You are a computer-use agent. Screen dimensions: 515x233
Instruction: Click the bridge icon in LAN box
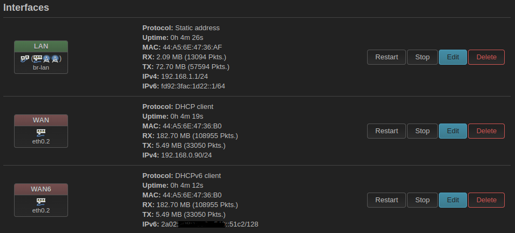[x=25, y=59]
